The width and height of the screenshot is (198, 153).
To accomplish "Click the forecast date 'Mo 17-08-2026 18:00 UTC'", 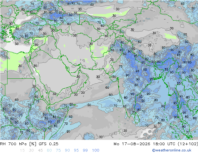I will coord(145,144).
